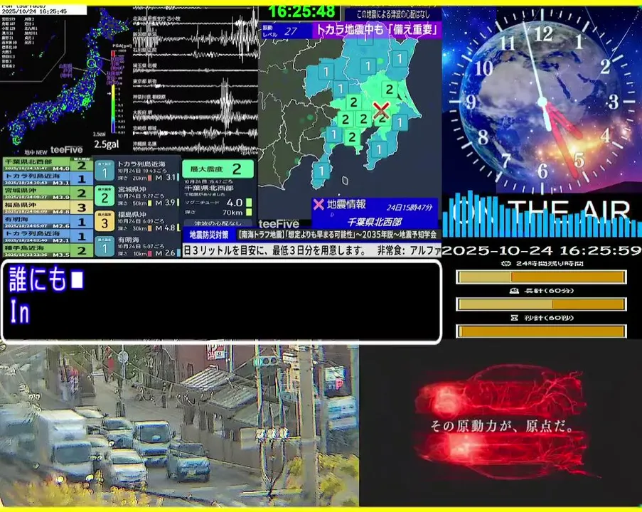Click the 大阪府 堺 seismograph trace
The image size is (642, 512).
[x=196, y=117]
